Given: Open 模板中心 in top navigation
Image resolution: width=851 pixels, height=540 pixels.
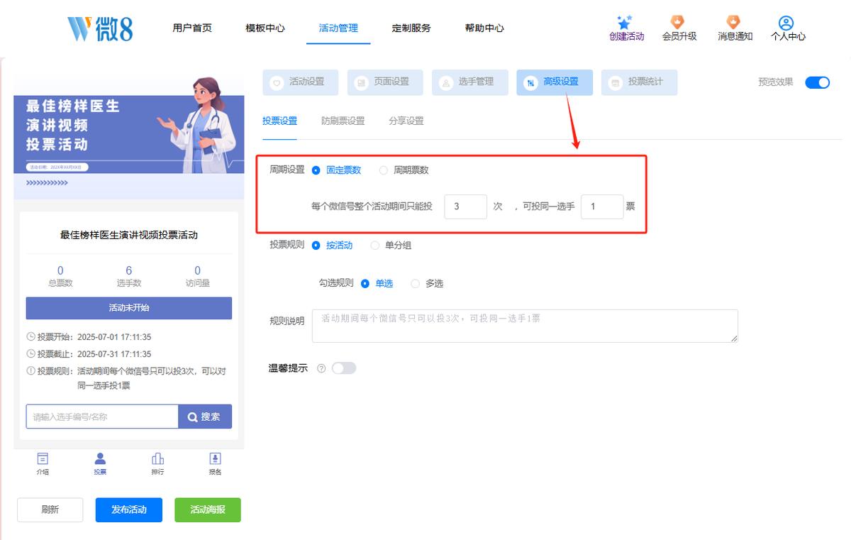Looking at the screenshot, I should 265,28.
